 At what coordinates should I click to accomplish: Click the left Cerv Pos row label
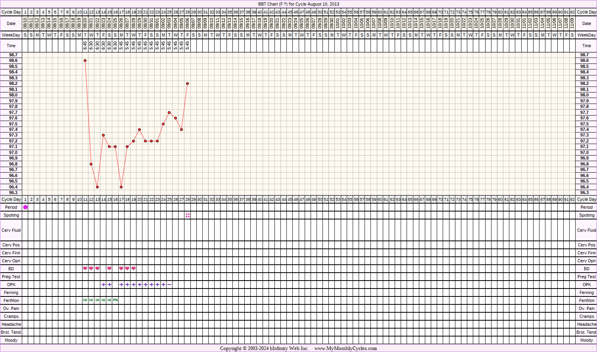click(11, 245)
